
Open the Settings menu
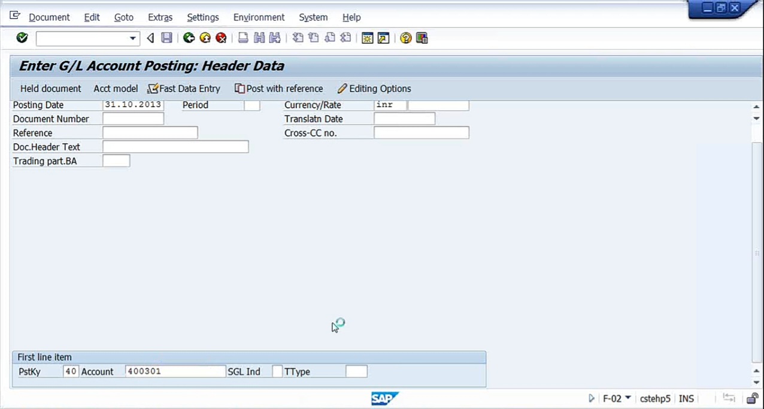click(203, 17)
